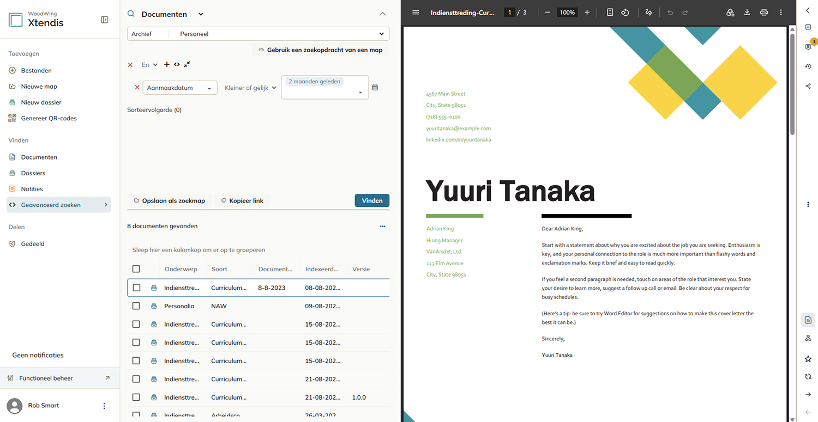Open Dossiers in the sidebar
The height and width of the screenshot is (422, 818).
tap(33, 173)
